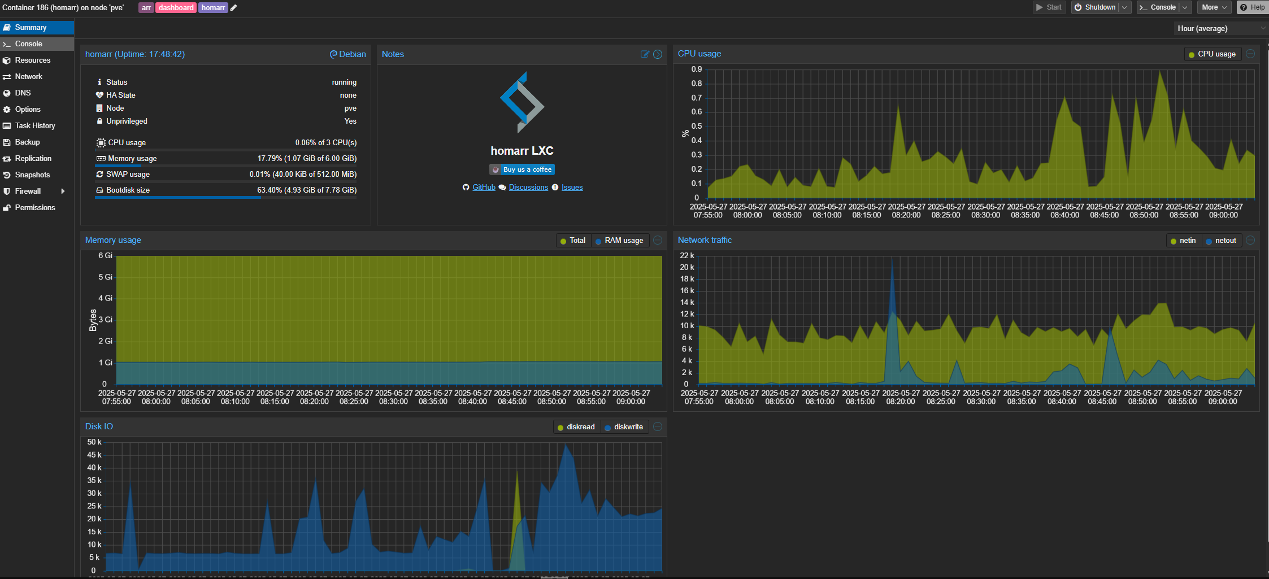The height and width of the screenshot is (579, 1269).
Task: Open the Console toolbar button
Action: tap(1158, 7)
